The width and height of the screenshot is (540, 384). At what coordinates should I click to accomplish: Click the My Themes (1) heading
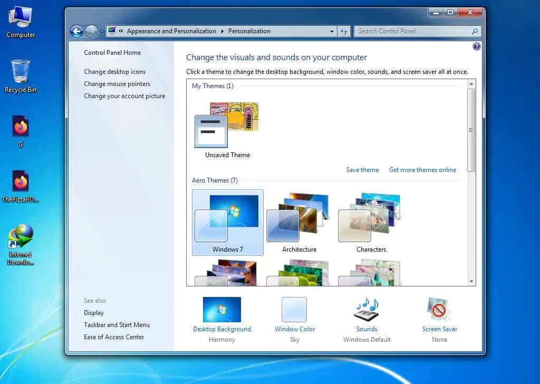click(x=213, y=86)
